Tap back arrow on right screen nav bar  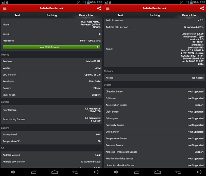pos(178,172)
